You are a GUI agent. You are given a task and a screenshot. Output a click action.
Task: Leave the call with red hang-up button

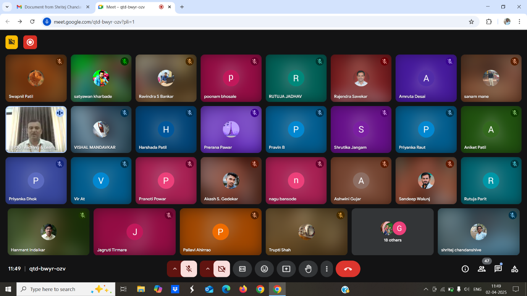[x=348, y=269]
